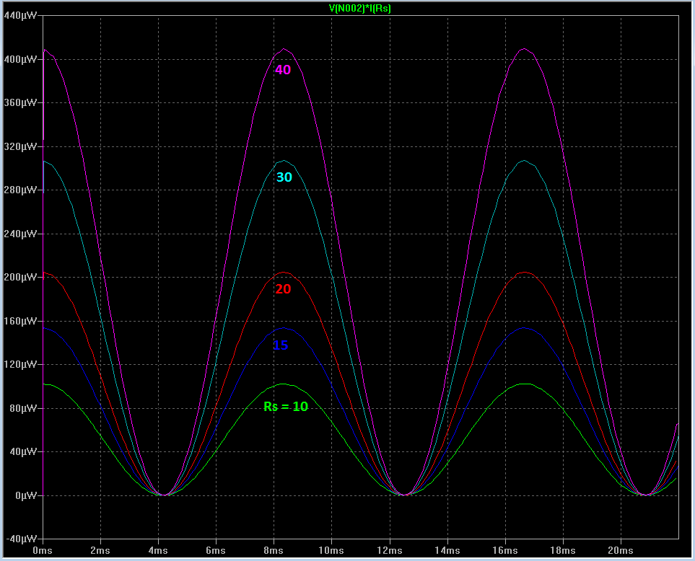
Task: Click the 2ms time axis label
Action: click(x=100, y=550)
